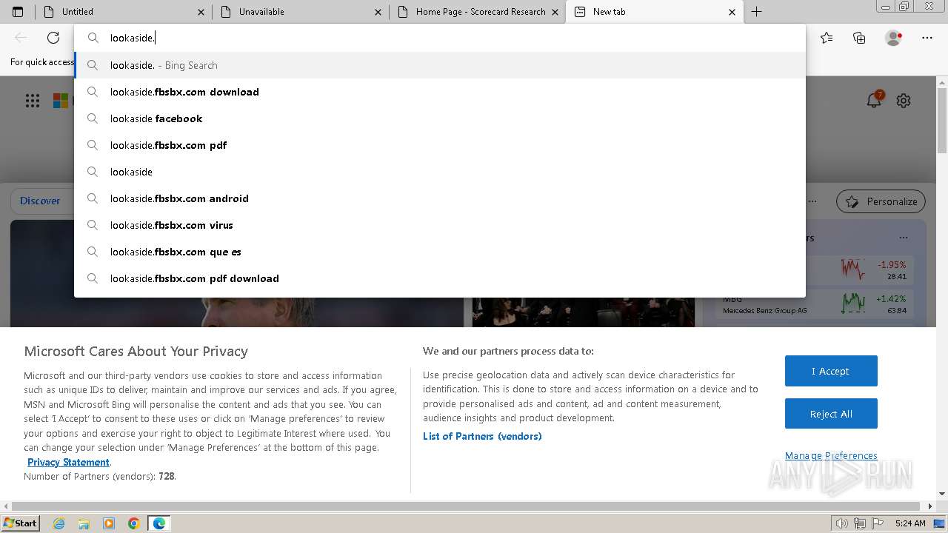Click the taskbar clock showing 5:24 AM
The image size is (948, 533).
(910, 523)
